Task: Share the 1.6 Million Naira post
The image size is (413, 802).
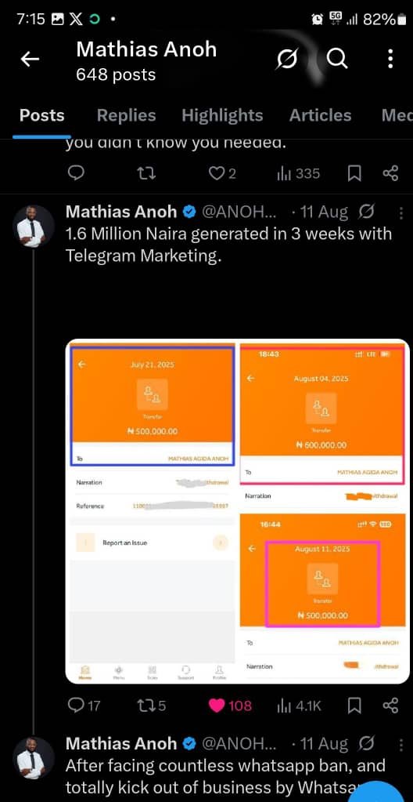Action: (390, 706)
